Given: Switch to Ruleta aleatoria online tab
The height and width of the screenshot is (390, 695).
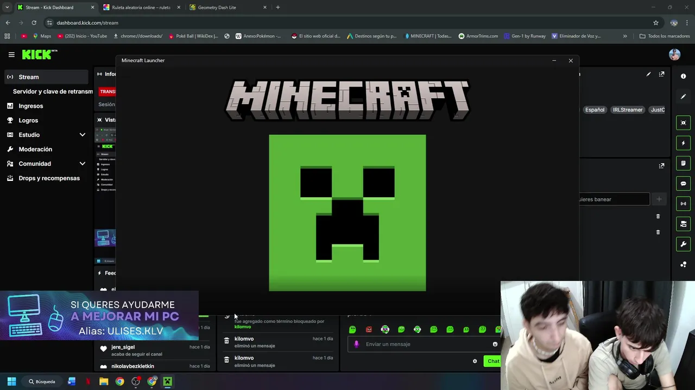Looking at the screenshot, I should (141, 8).
